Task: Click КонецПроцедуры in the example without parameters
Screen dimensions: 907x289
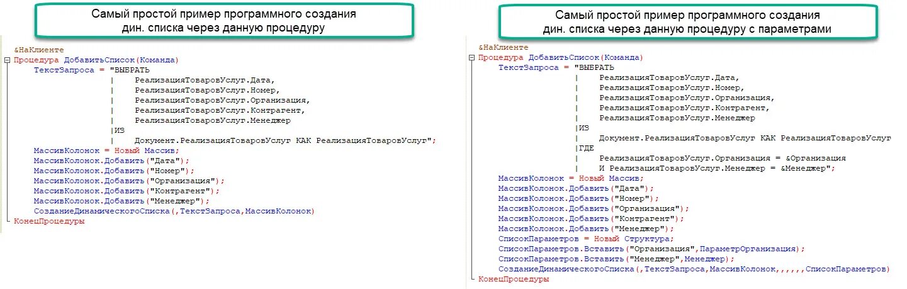Action: 49,221
